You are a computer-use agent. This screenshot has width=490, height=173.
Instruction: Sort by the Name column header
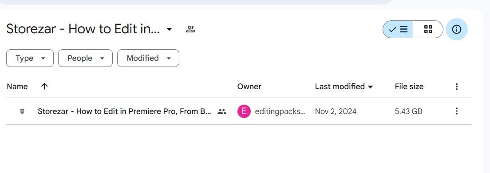point(17,86)
